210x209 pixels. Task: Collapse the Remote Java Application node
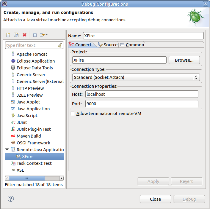pyautogui.click(x=7, y=149)
